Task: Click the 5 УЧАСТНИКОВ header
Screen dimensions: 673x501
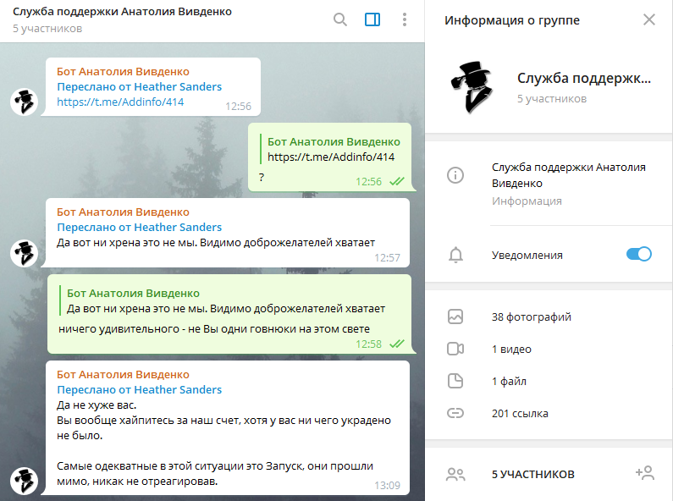Action: (533, 475)
